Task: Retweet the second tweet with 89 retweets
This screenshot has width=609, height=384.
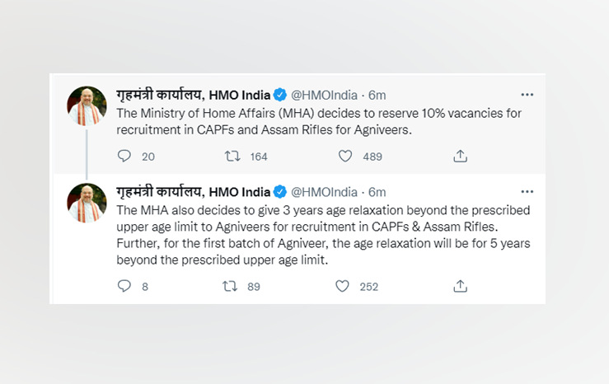Action: click(x=232, y=286)
